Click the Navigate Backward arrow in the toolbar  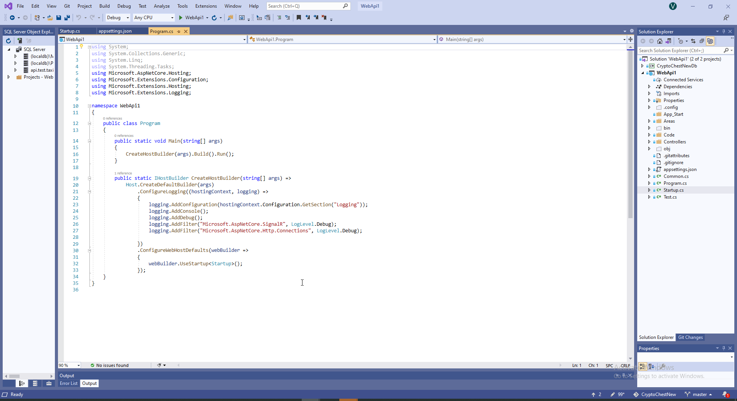[x=12, y=18]
